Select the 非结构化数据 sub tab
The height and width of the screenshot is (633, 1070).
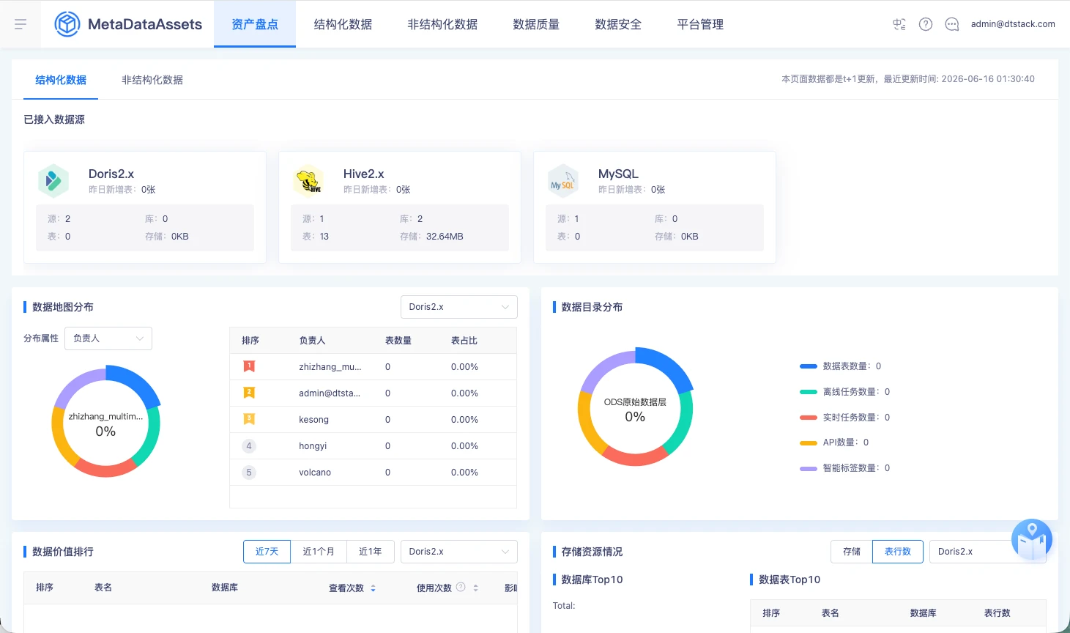152,80
